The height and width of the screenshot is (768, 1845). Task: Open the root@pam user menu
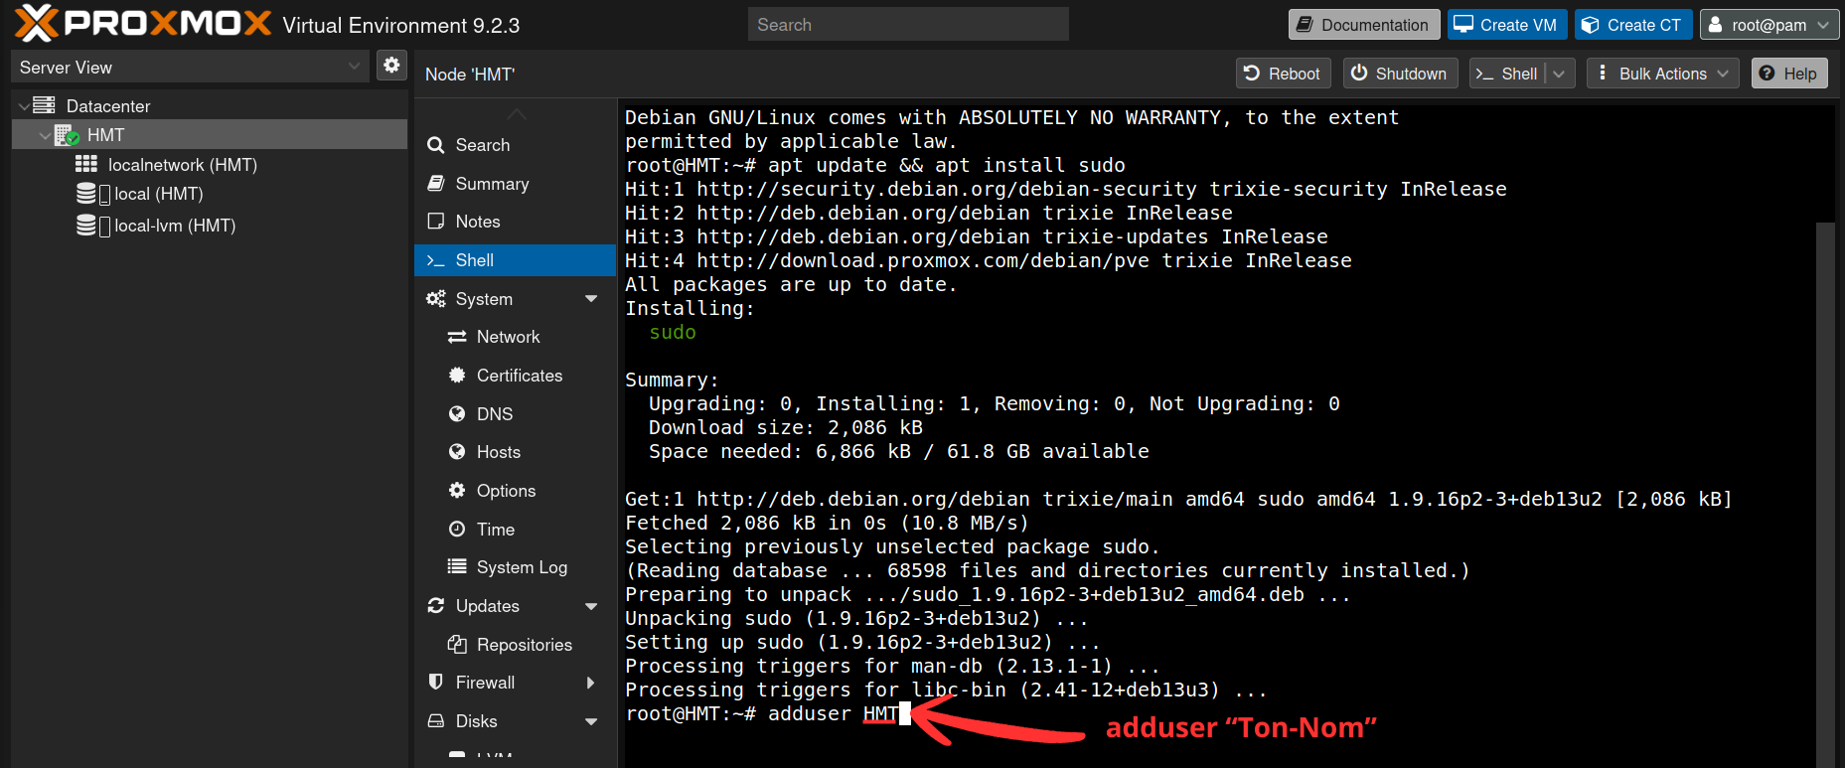click(1768, 25)
